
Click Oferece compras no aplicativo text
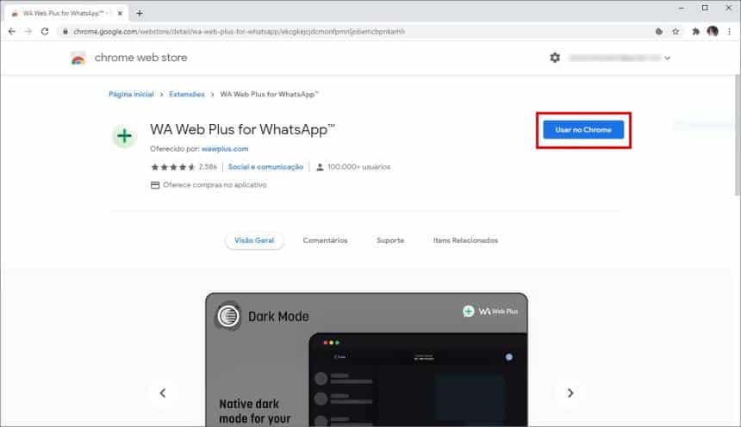(215, 185)
